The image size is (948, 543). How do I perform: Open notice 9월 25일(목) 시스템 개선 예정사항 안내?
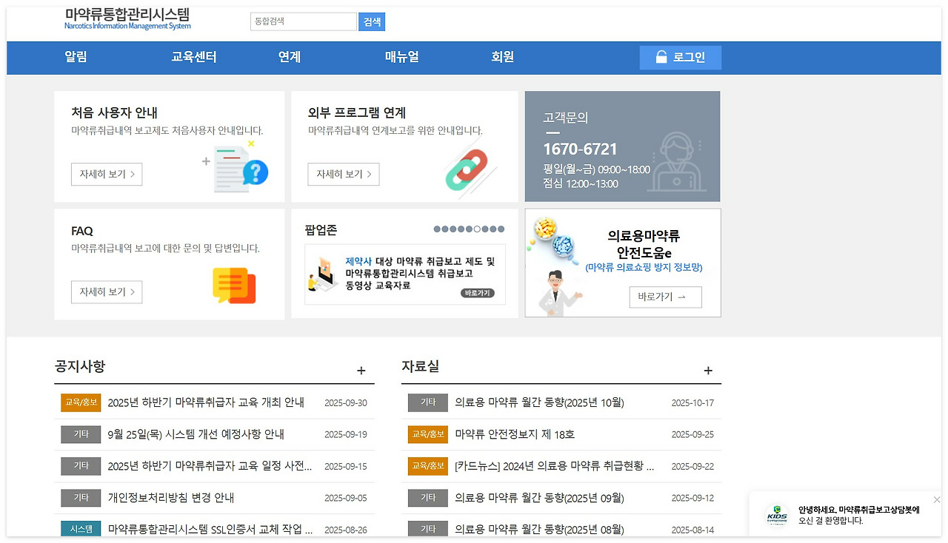[196, 434]
